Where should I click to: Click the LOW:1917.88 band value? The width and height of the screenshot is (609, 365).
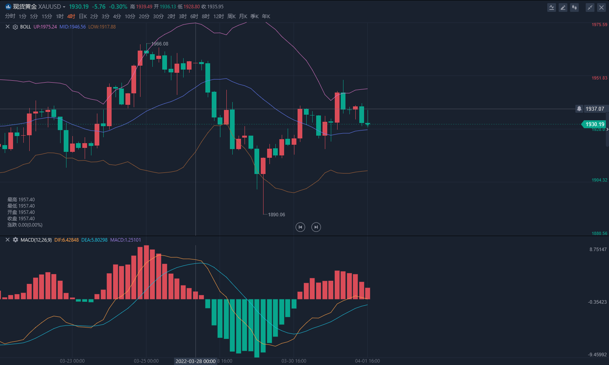pyautogui.click(x=102, y=27)
